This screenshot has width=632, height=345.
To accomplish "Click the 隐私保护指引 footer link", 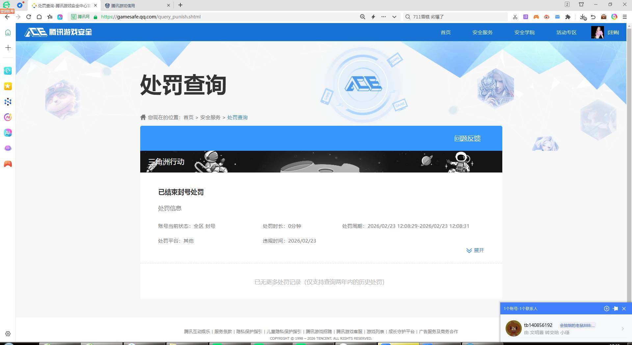I will [x=249, y=332].
